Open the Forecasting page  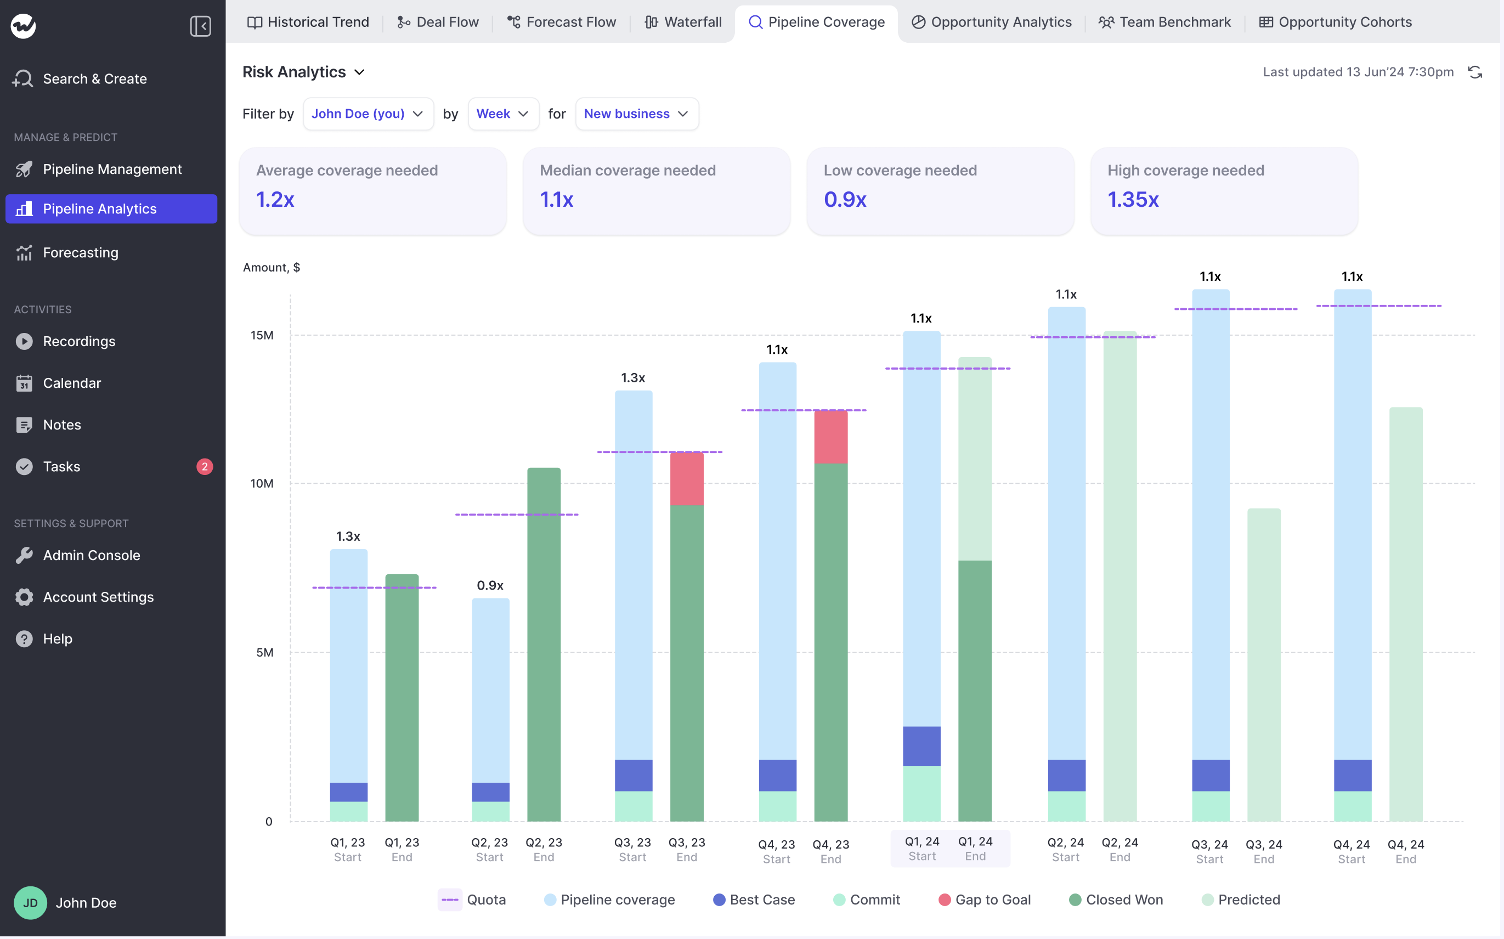[x=111, y=253]
